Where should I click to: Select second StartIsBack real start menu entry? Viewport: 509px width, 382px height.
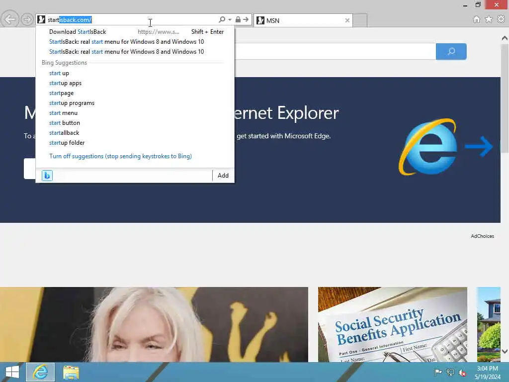135,52
